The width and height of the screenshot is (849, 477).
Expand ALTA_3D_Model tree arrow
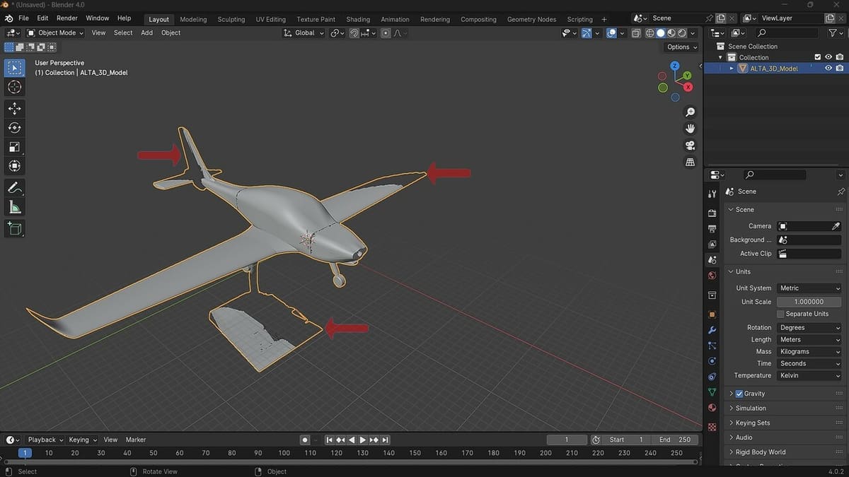732,69
